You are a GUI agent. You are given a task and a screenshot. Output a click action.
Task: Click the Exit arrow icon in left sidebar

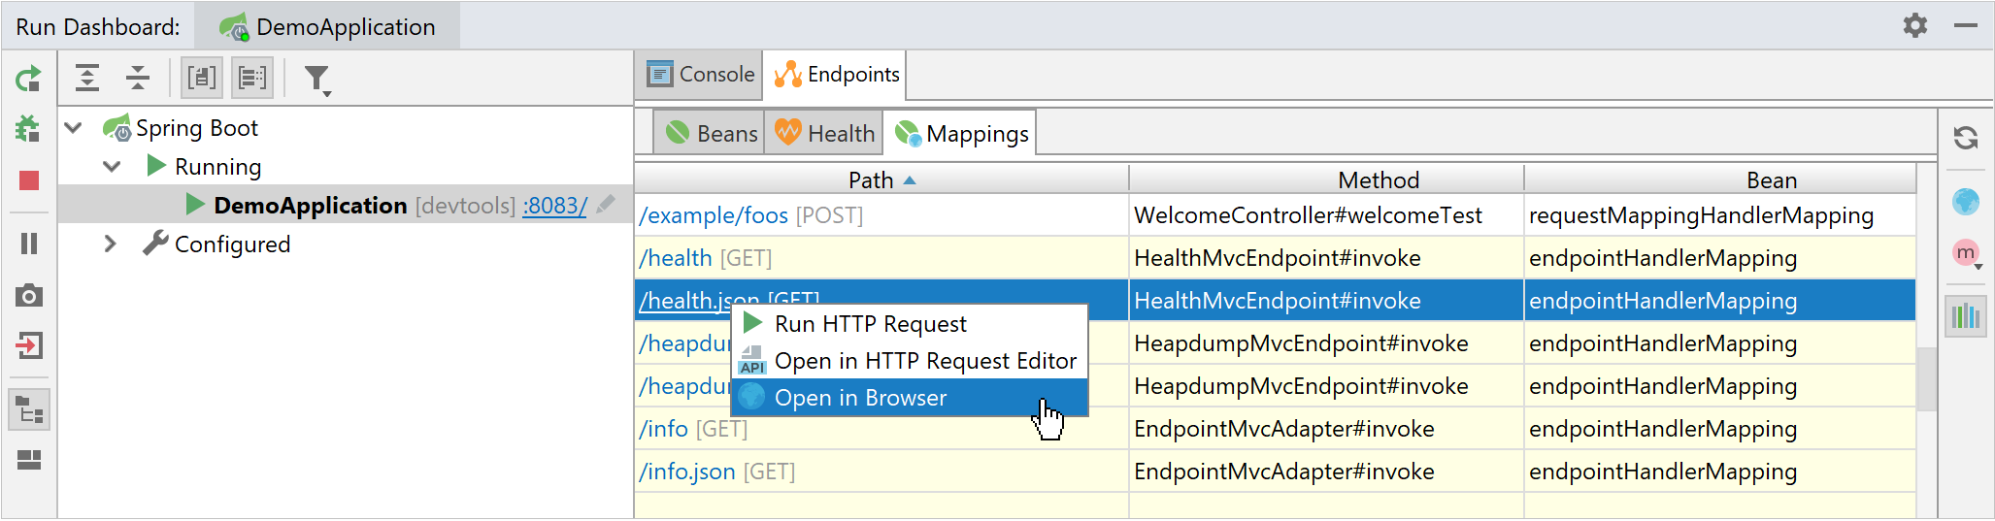click(29, 345)
